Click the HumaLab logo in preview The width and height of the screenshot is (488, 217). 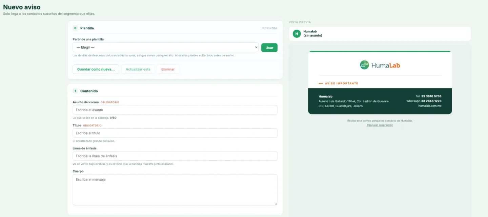tap(380, 65)
